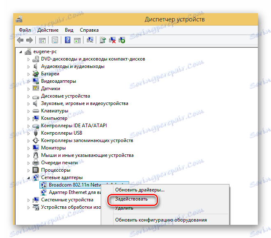Select the Видеоадаптеры category label
This screenshot has height=238, width=271.
point(58,81)
